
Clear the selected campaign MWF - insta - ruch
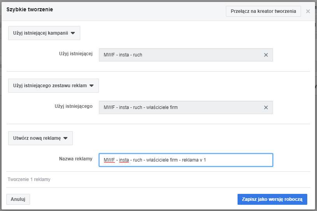pyautogui.click(x=266, y=55)
